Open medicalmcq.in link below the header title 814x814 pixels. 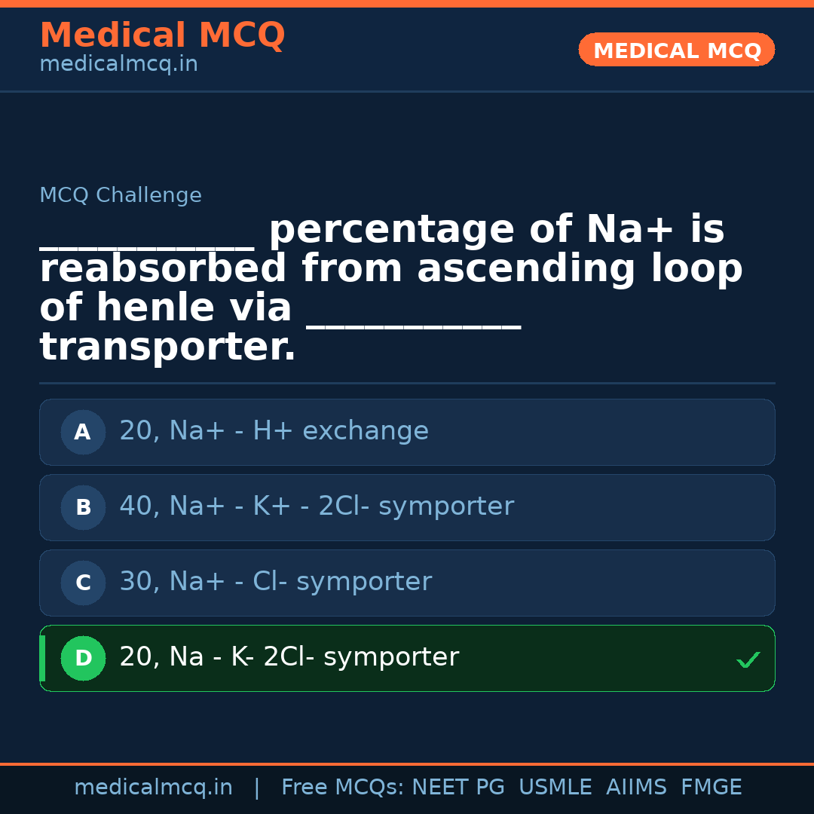[118, 65]
